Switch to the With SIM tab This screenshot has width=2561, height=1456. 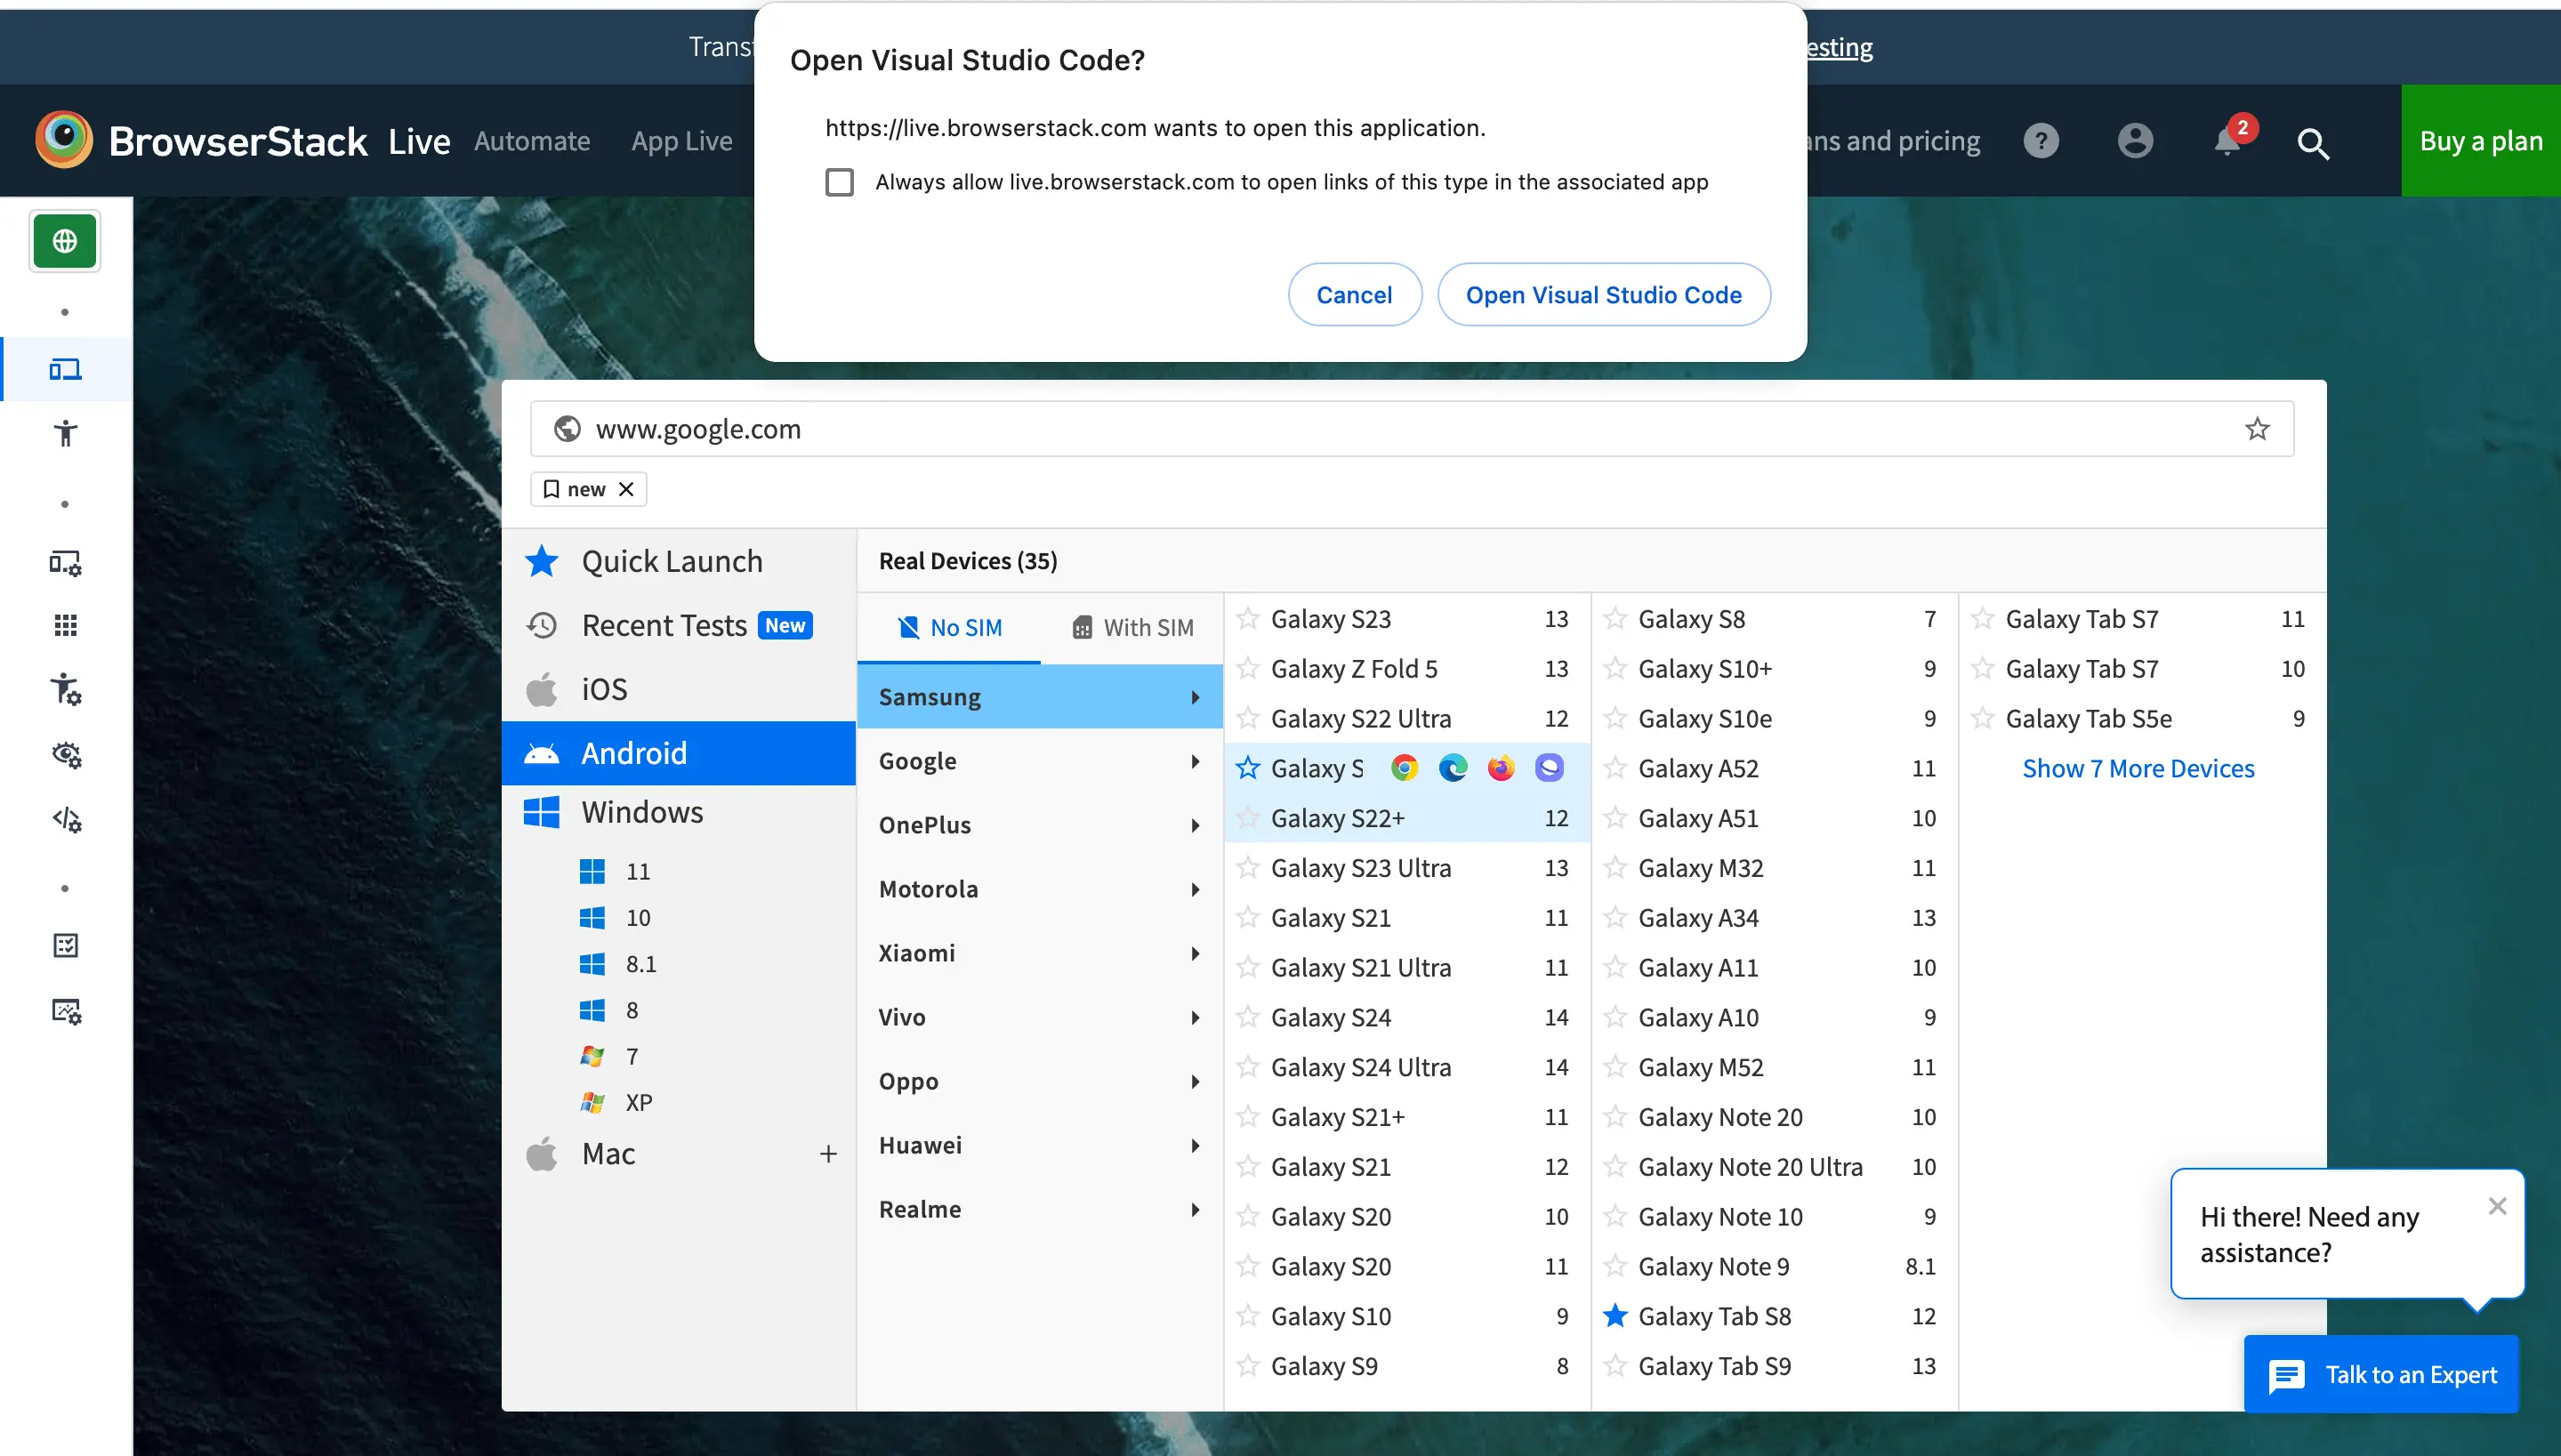pyautogui.click(x=1132, y=627)
